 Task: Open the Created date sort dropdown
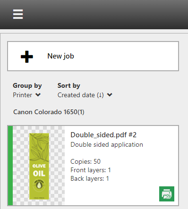pyautogui.click(x=85, y=95)
